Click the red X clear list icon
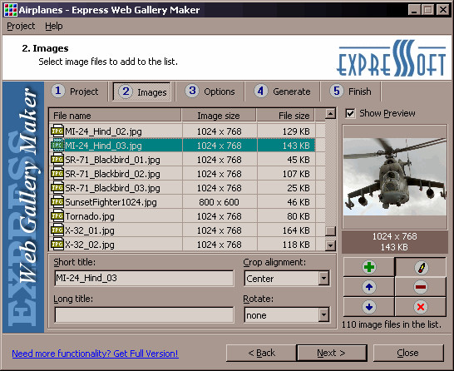Image resolution: width=454 pixels, height=371 pixels. pos(421,307)
